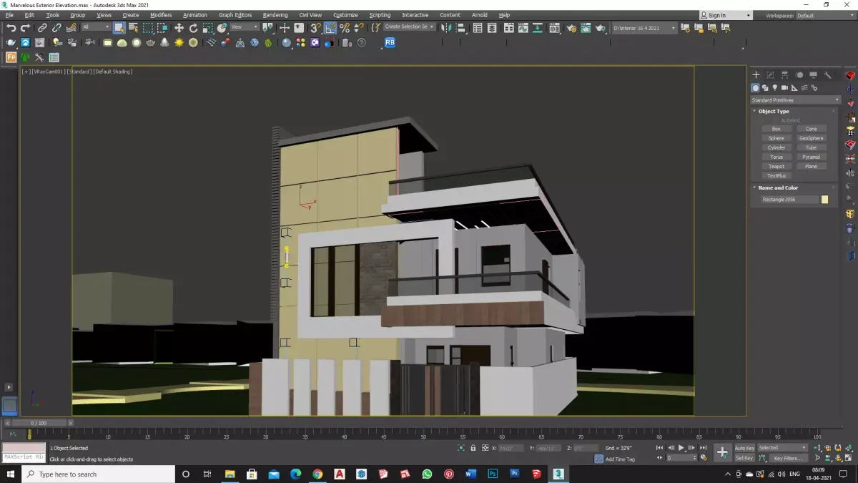Click the Windows search box
This screenshot has height=483, width=858.
point(98,474)
